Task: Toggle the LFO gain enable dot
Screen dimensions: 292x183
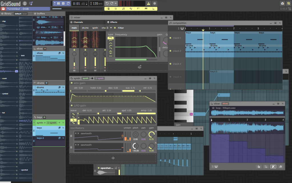Action: pyautogui.click(x=71, y=106)
